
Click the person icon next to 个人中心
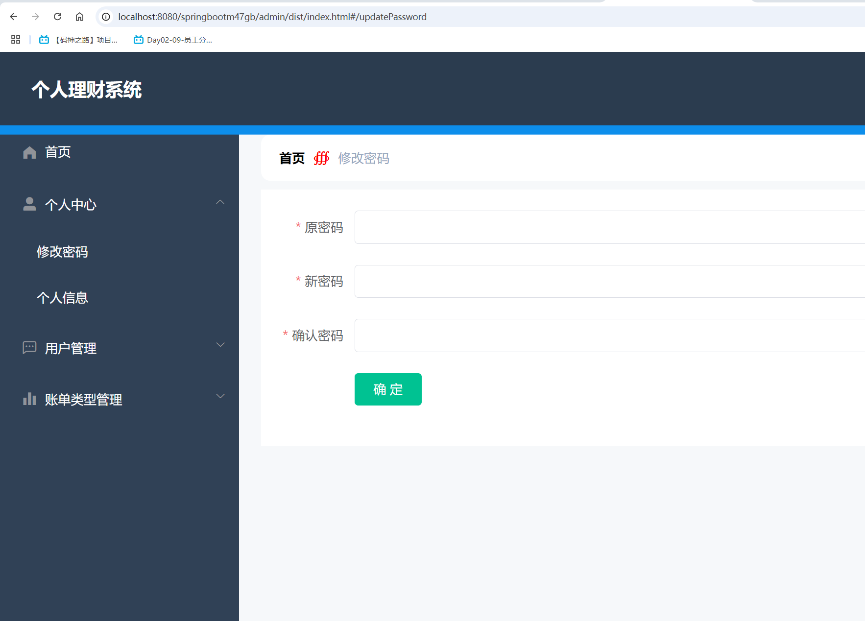click(x=29, y=204)
